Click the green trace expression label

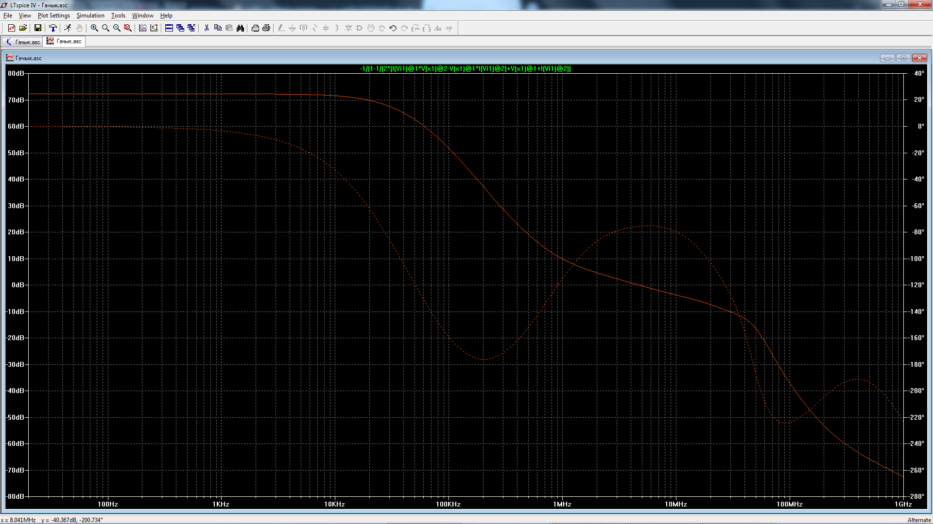click(x=465, y=69)
